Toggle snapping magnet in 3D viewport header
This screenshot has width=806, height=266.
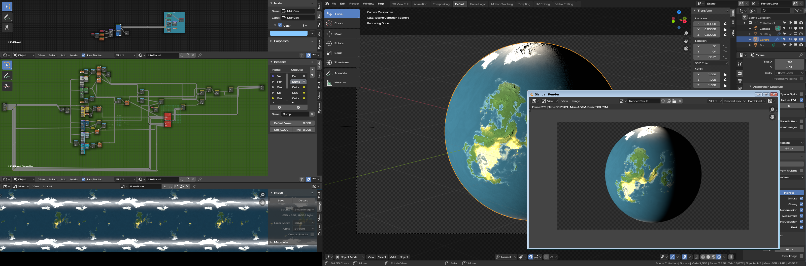coord(531,257)
